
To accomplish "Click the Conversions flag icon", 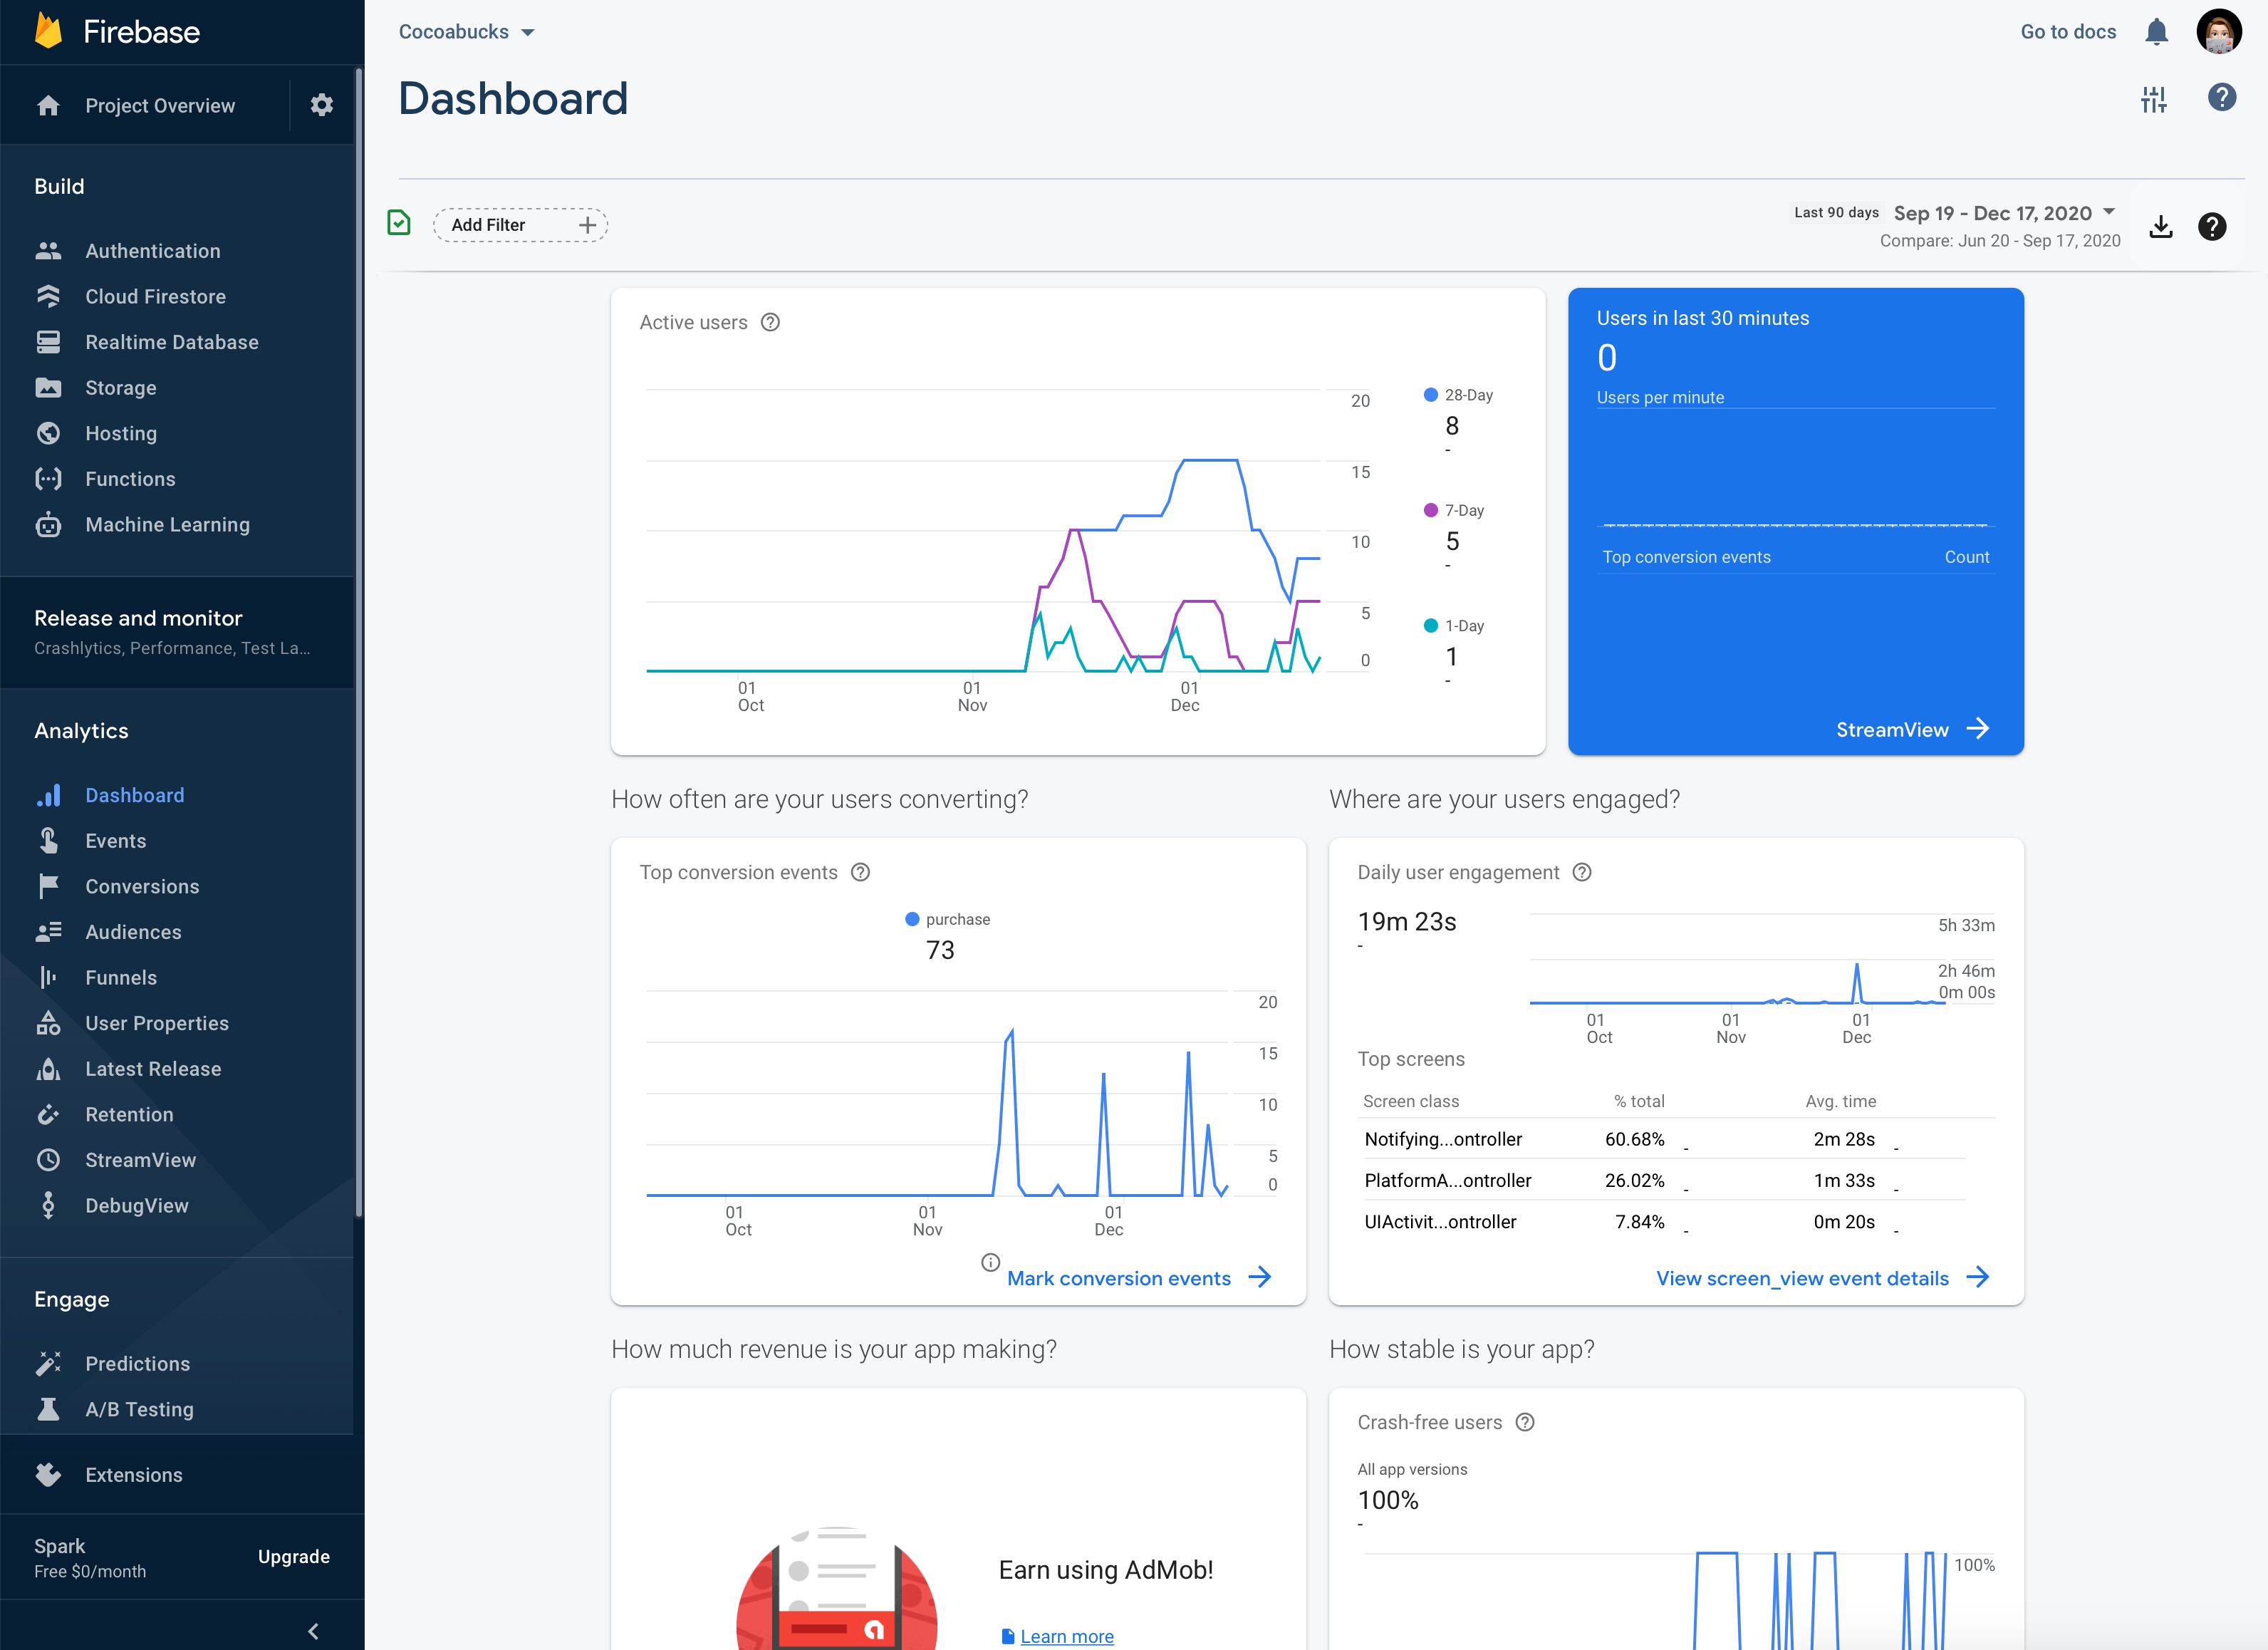I will point(48,886).
